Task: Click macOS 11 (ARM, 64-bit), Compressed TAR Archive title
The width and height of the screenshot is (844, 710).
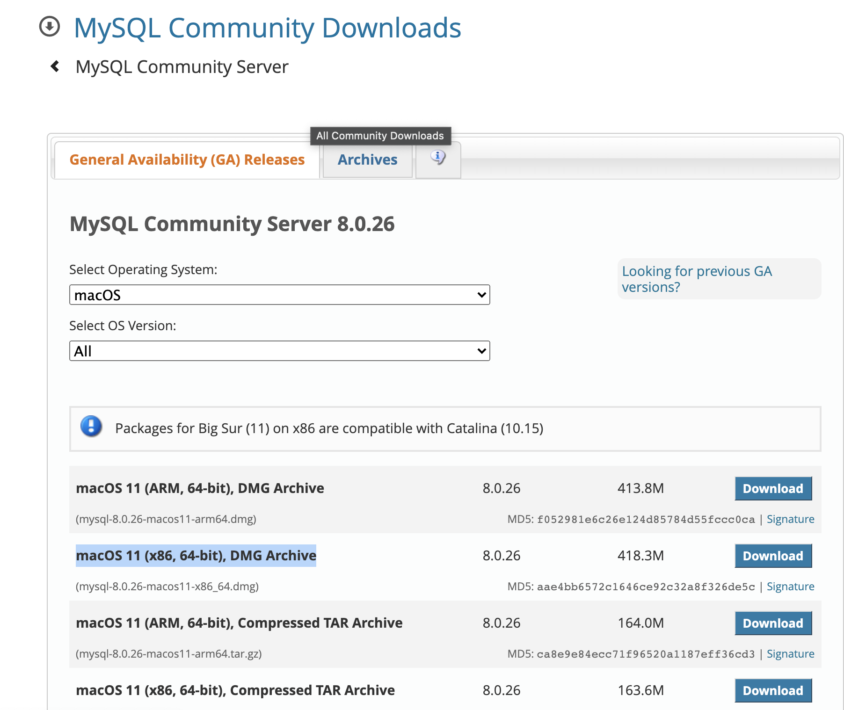Action: [x=239, y=623]
